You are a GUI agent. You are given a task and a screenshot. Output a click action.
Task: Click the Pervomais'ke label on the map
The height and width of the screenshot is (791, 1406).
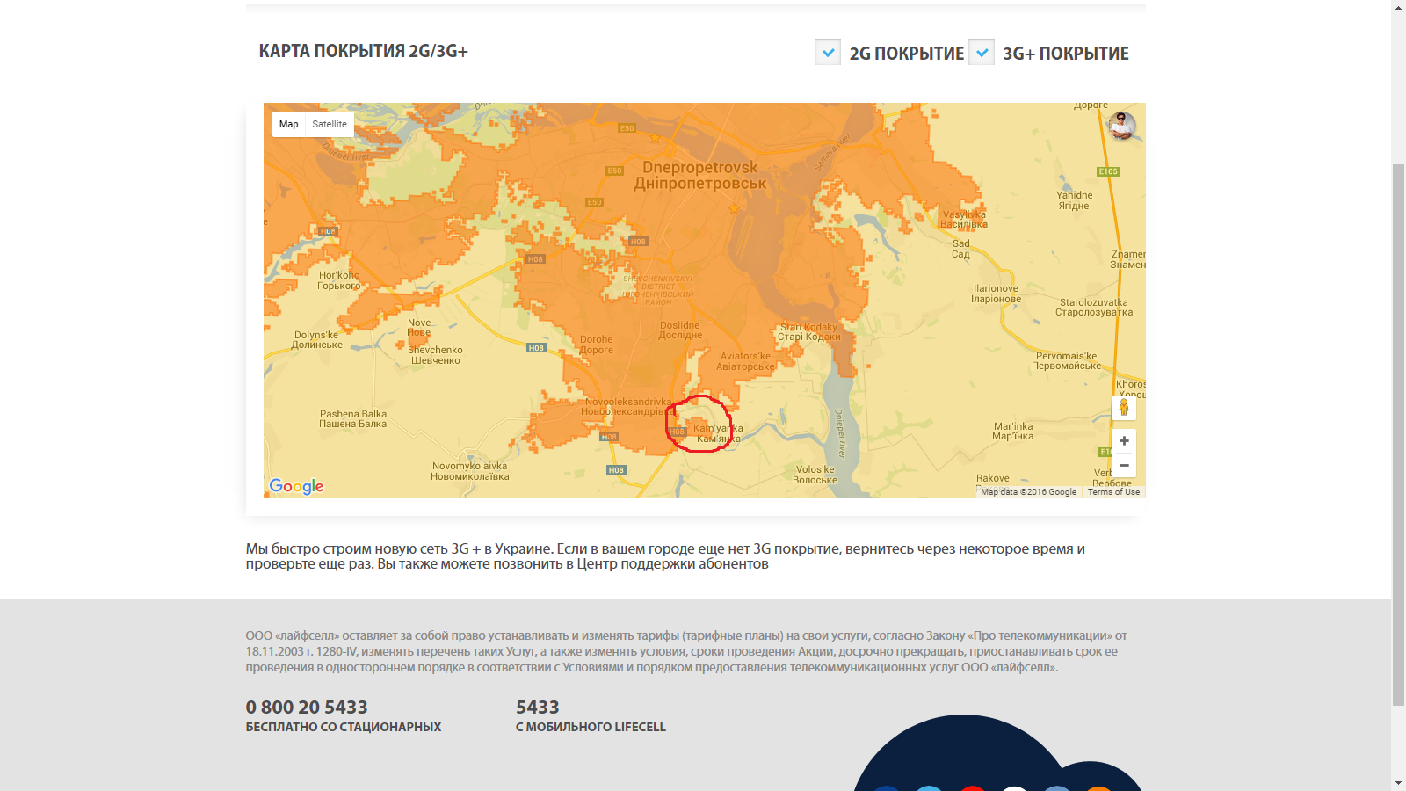pos(1066,360)
